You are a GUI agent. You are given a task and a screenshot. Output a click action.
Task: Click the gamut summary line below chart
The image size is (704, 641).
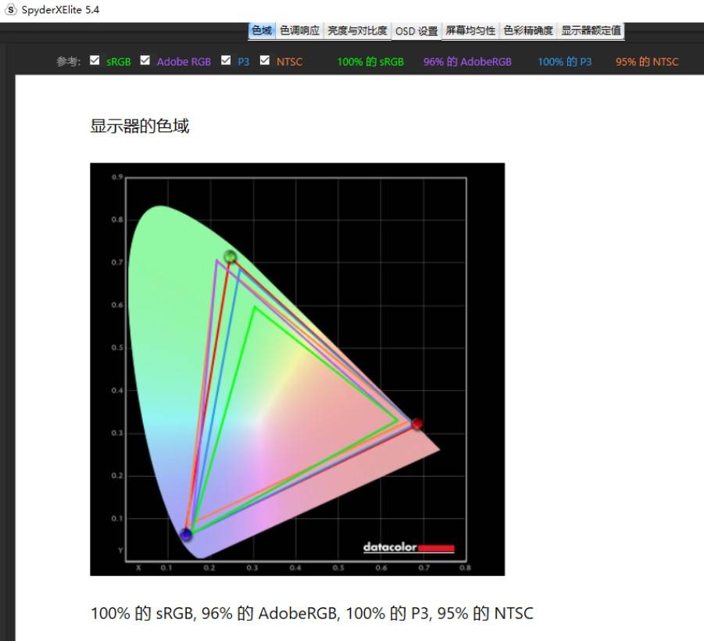(x=312, y=613)
